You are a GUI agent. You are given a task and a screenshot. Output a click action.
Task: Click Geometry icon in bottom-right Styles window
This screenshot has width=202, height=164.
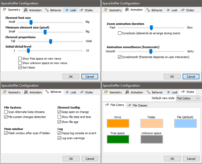pos(106,92)
